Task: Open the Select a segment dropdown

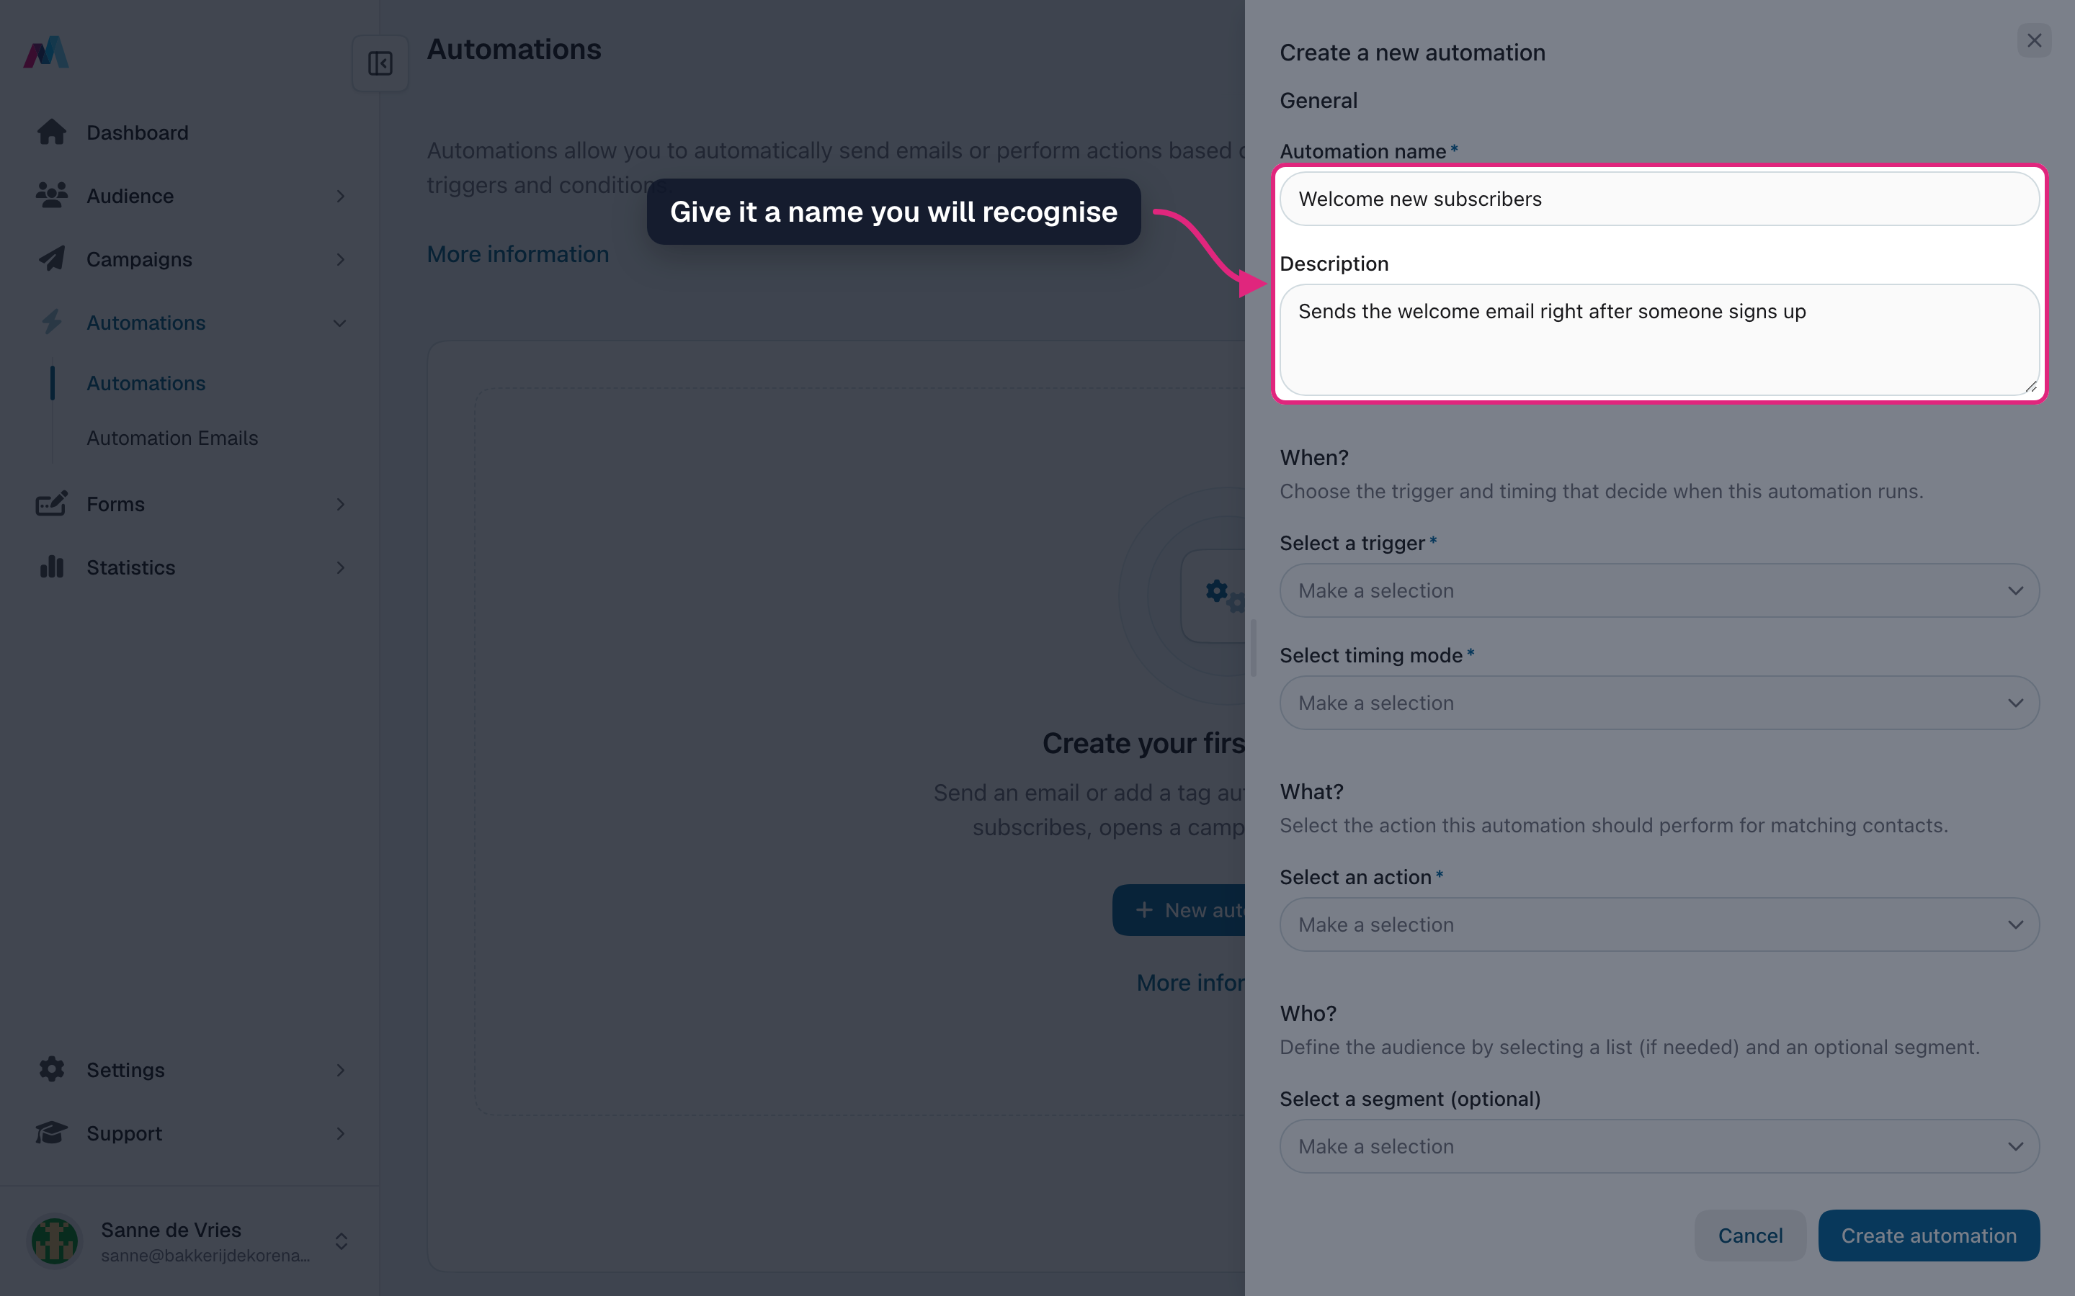Action: pyautogui.click(x=1659, y=1146)
